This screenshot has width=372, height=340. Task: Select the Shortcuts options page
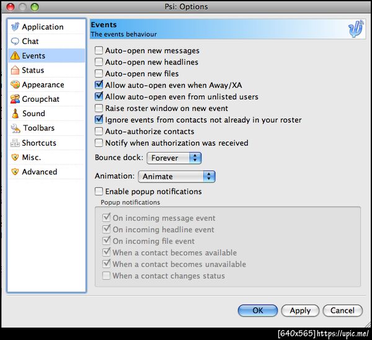pos(46,143)
